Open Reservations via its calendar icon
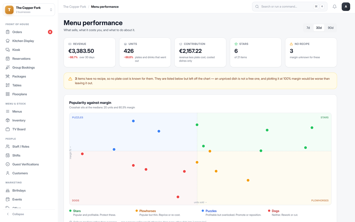 (x=8, y=59)
